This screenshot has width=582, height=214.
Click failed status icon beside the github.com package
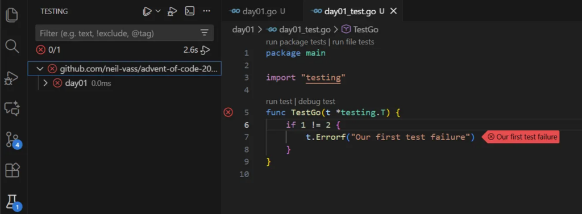coord(52,69)
